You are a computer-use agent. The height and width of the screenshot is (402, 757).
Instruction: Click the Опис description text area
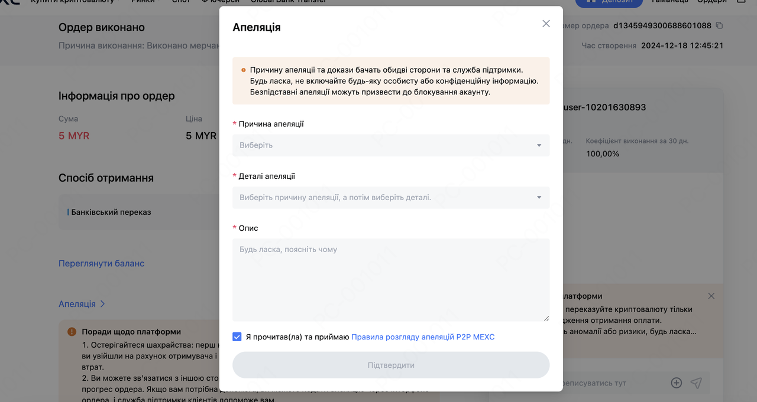click(x=390, y=279)
